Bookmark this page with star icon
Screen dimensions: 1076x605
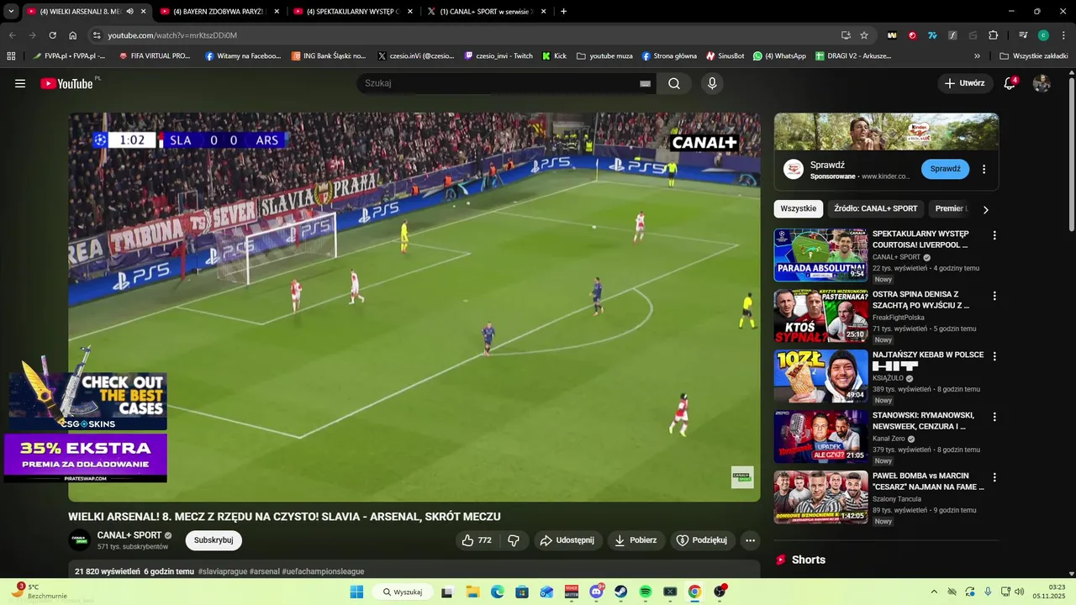864,35
